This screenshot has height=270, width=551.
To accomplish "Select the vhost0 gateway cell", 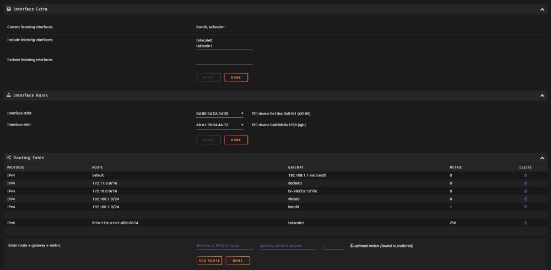I will click(x=294, y=199).
